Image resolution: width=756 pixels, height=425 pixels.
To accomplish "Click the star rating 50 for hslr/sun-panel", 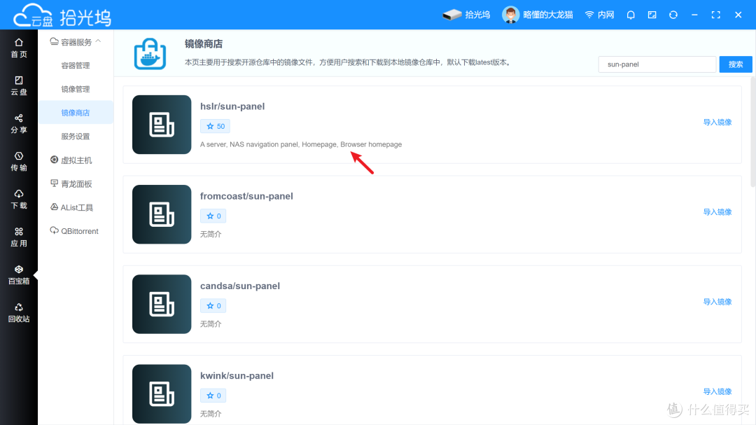I will tap(216, 127).
